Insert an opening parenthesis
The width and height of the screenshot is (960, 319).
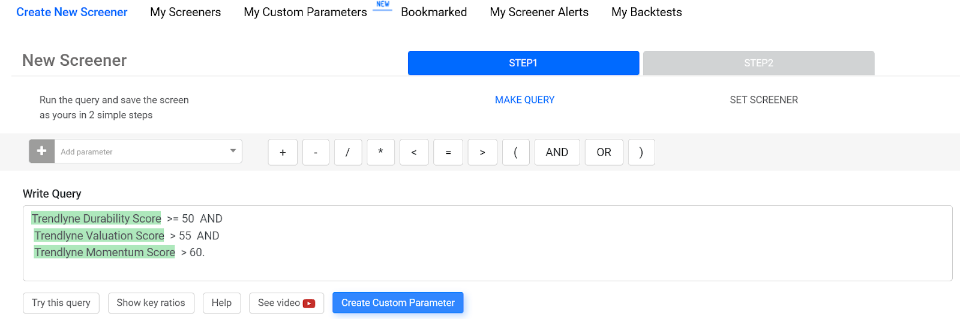(x=516, y=152)
